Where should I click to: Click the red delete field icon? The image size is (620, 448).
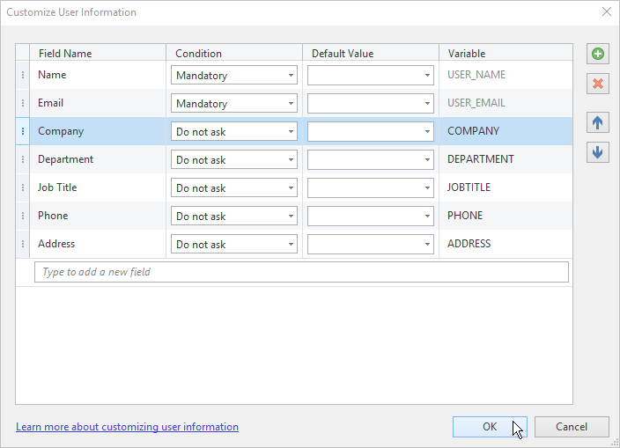(597, 84)
